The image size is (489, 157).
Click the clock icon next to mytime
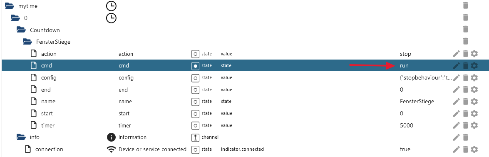(111, 5)
